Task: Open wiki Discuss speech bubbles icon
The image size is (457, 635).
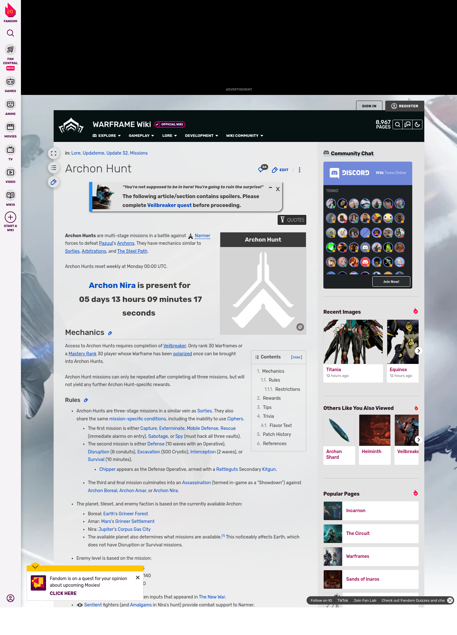Action: (x=407, y=124)
